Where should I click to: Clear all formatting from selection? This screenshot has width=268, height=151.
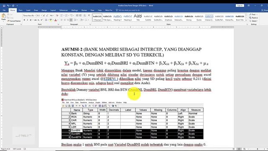click(x=57, y=16)
